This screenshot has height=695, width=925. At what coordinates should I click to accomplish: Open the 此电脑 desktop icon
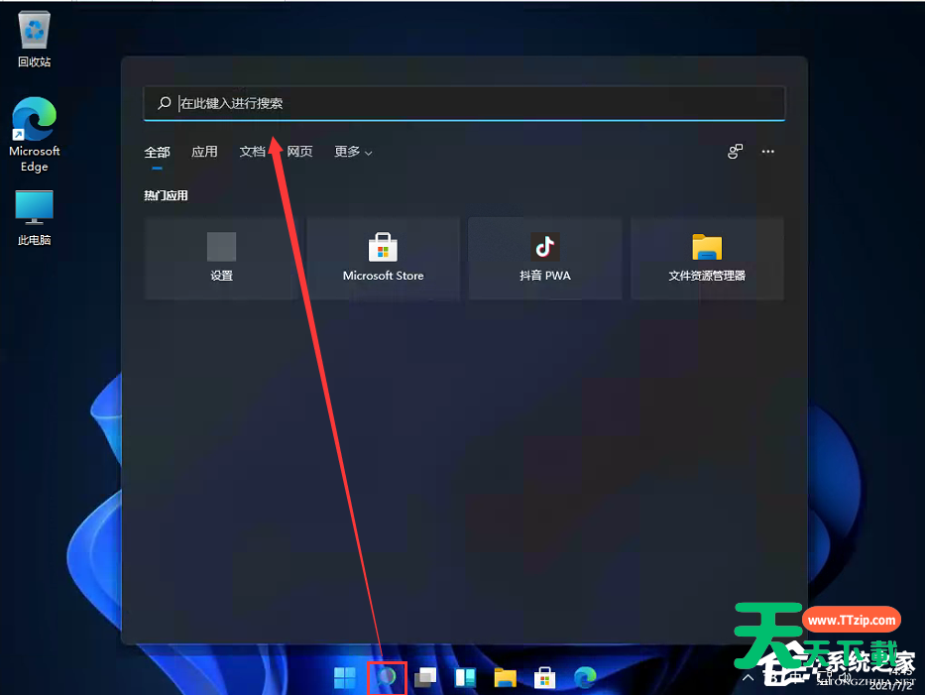(x=35, y=217)
